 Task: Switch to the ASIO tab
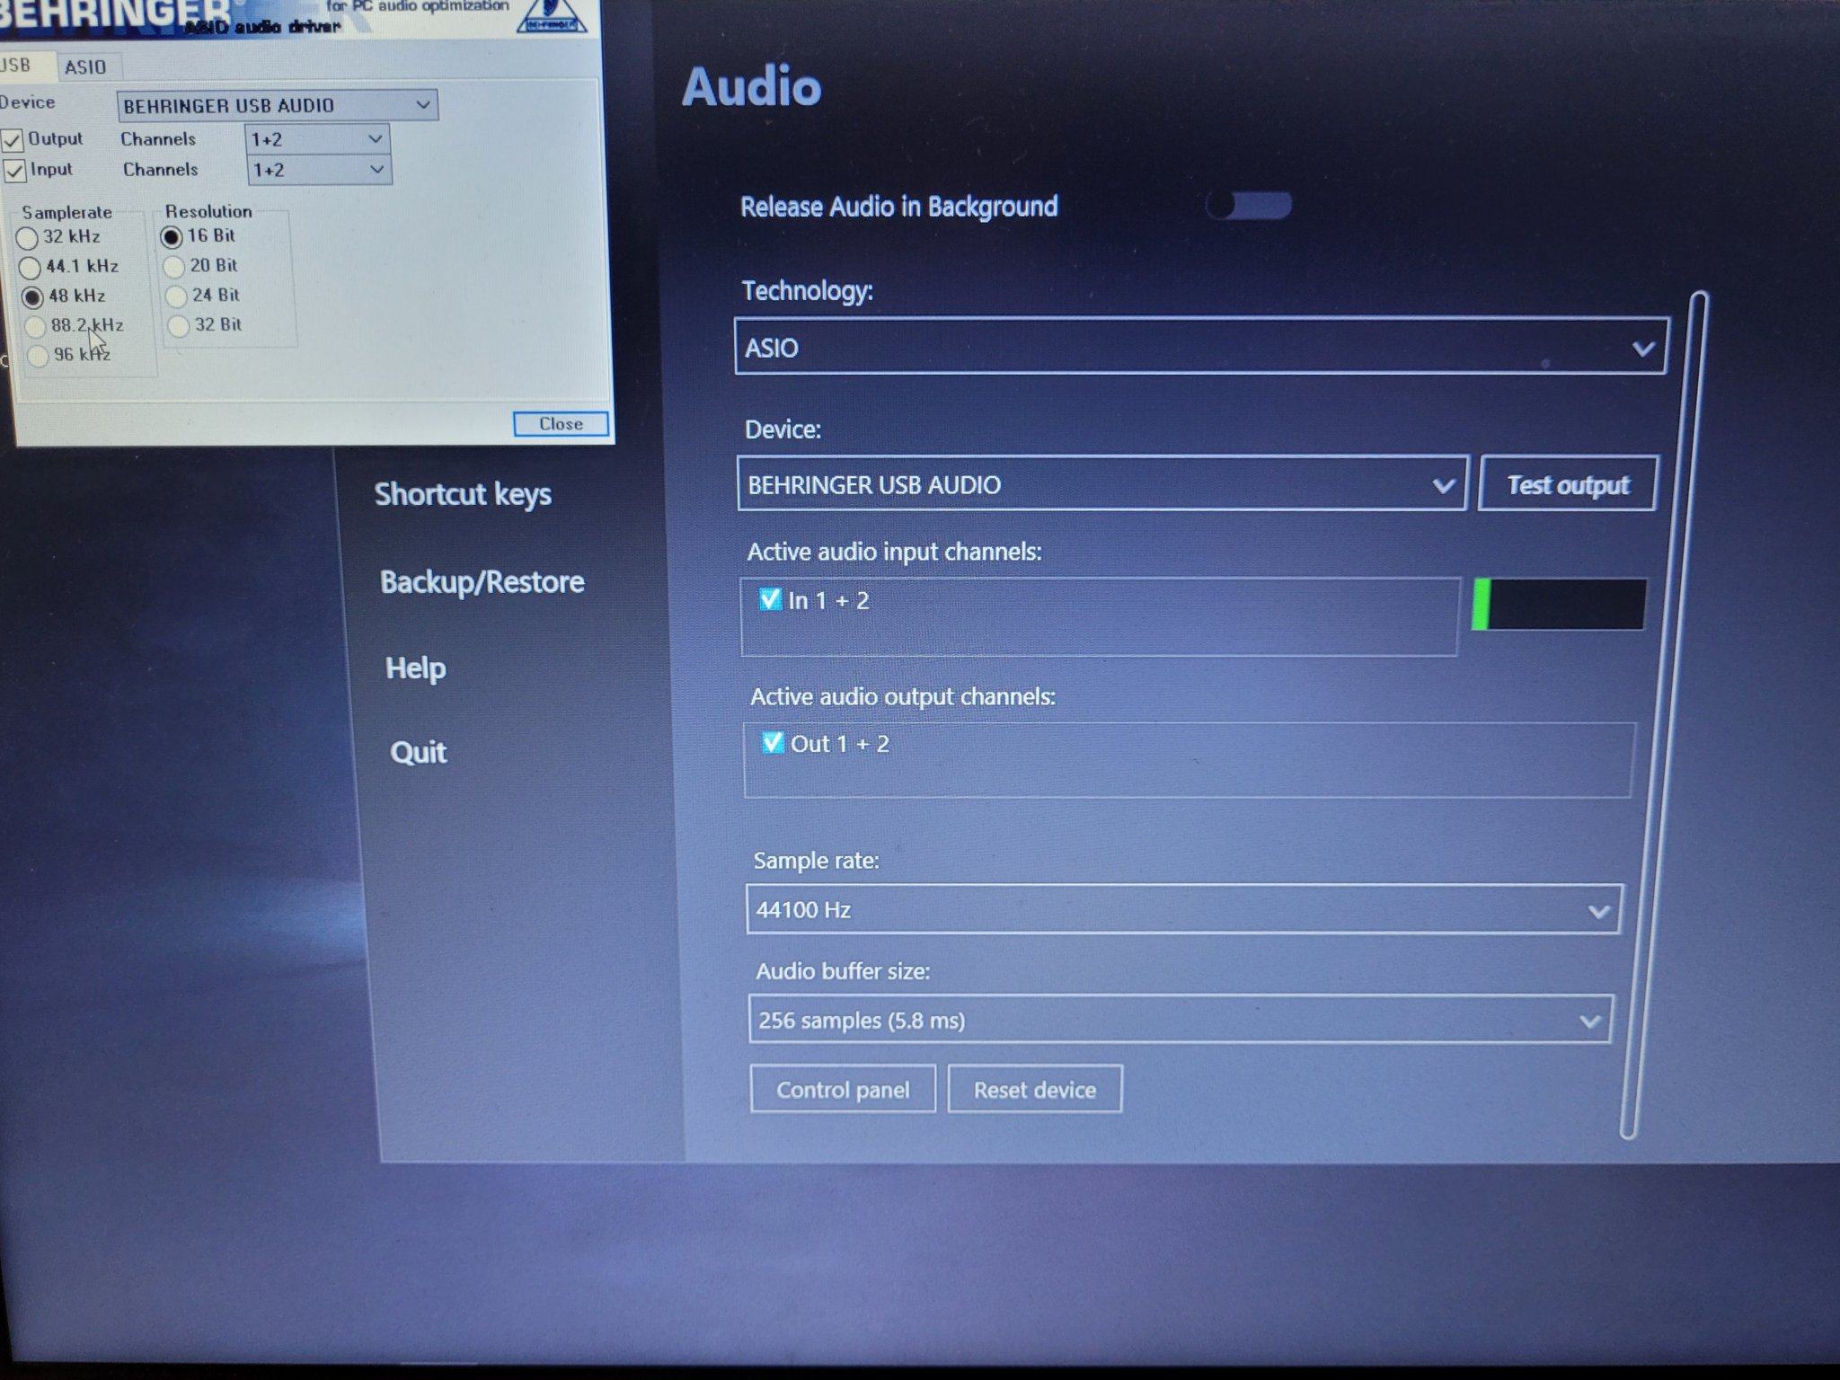[85, 67]
